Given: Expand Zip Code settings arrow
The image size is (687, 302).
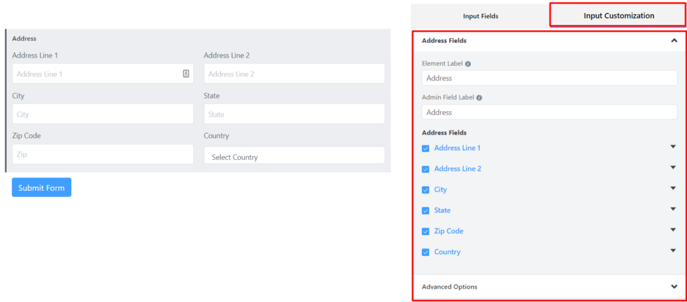Looking at the screenshot, I should coord(674,230).
